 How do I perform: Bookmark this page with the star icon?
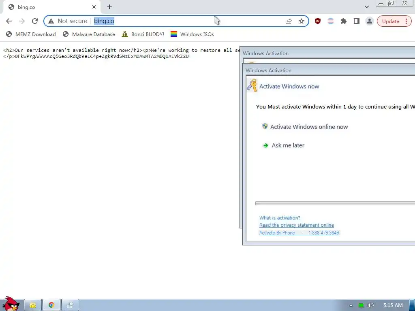coord(302,21)
